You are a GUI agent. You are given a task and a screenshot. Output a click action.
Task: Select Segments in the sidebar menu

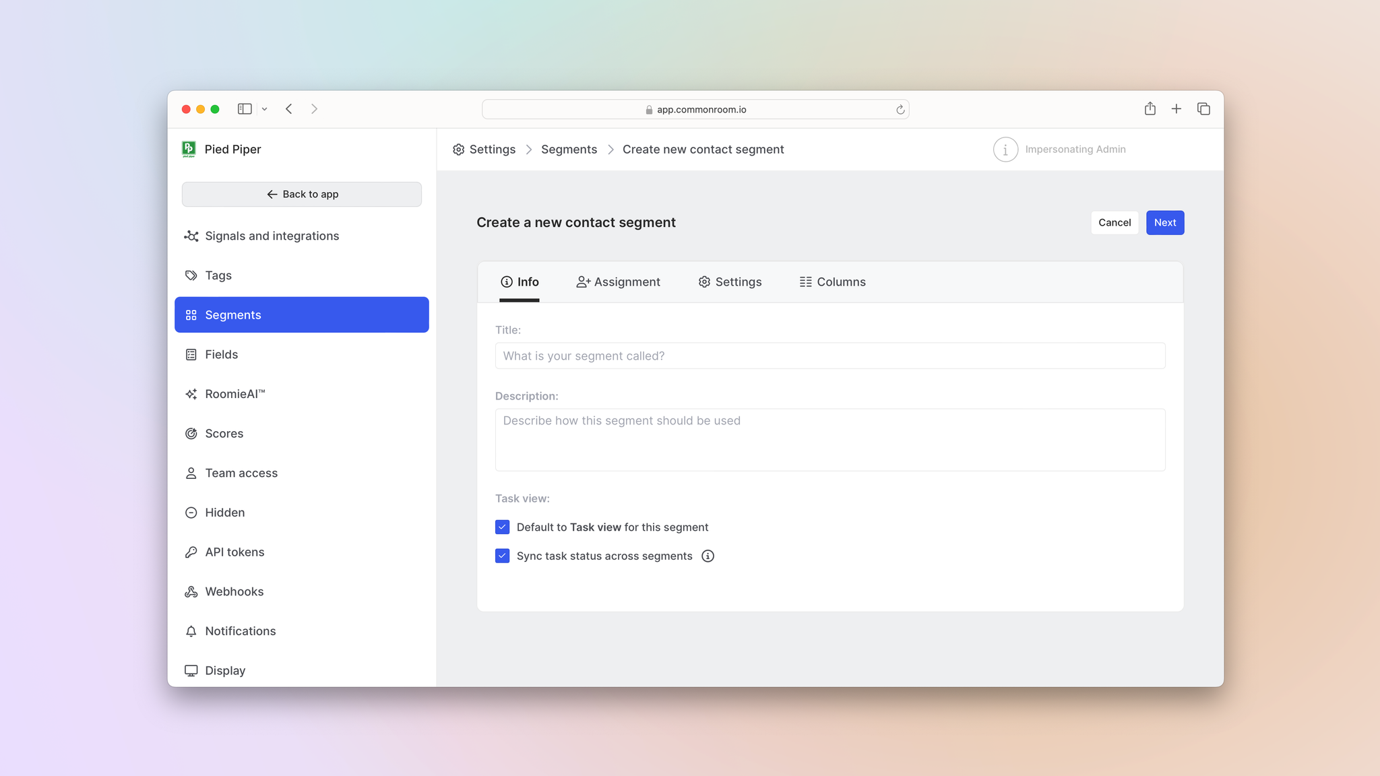point(302,315)
